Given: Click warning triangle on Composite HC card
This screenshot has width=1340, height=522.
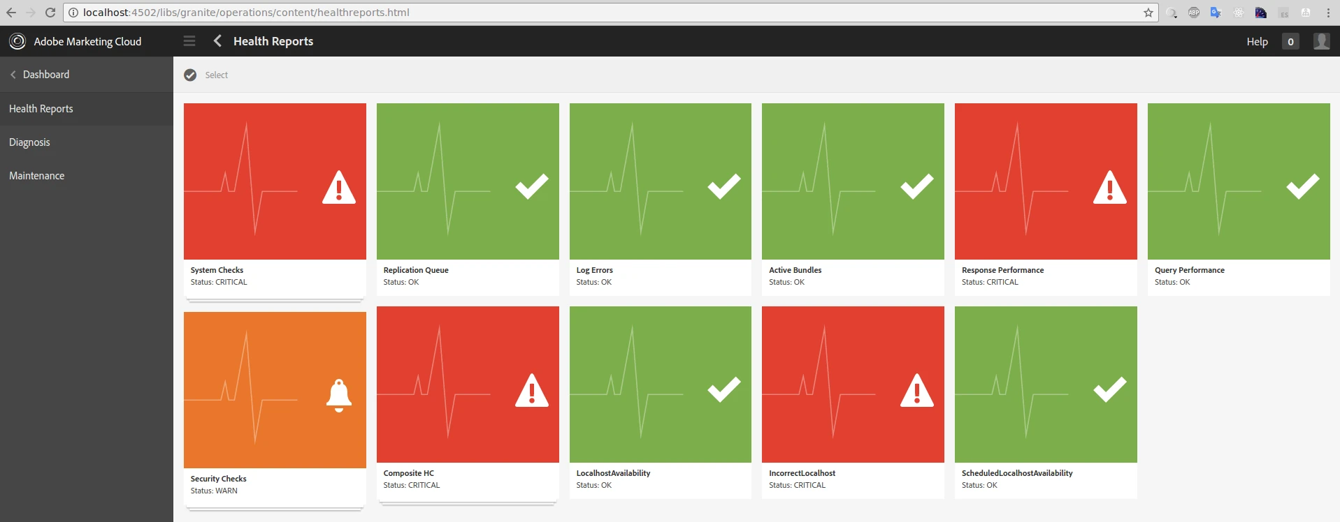Looking at the screenshot, I should point(532,390).
